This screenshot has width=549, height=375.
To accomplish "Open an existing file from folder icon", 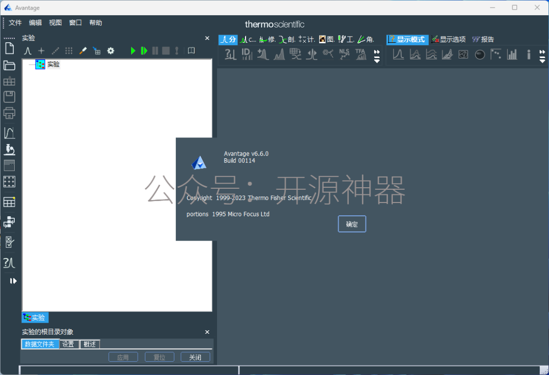I will 10,65.
